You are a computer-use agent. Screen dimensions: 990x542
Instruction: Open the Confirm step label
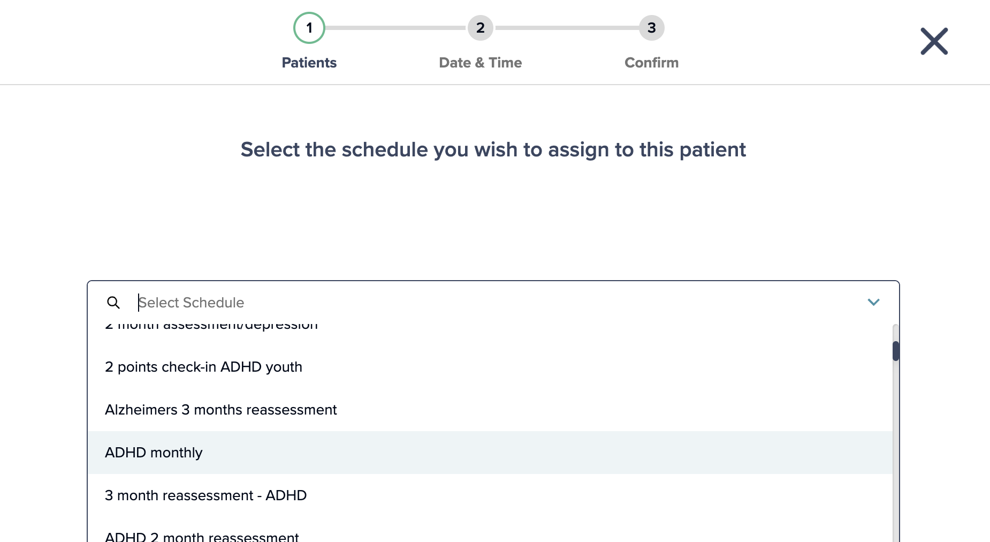coord(652,63)
